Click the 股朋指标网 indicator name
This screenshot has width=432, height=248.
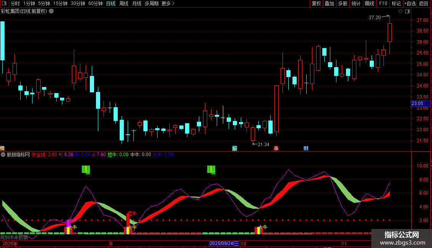tap(18, 155)
